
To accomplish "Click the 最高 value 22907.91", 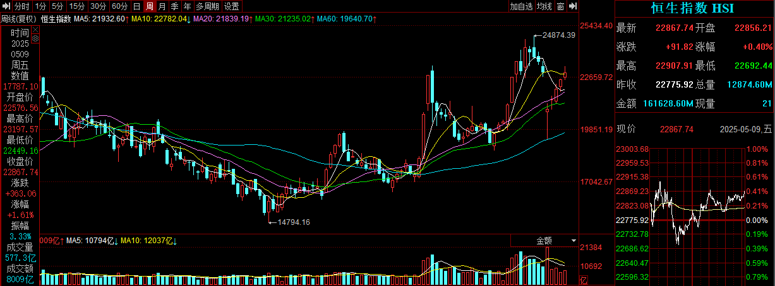I will point(675,66).
